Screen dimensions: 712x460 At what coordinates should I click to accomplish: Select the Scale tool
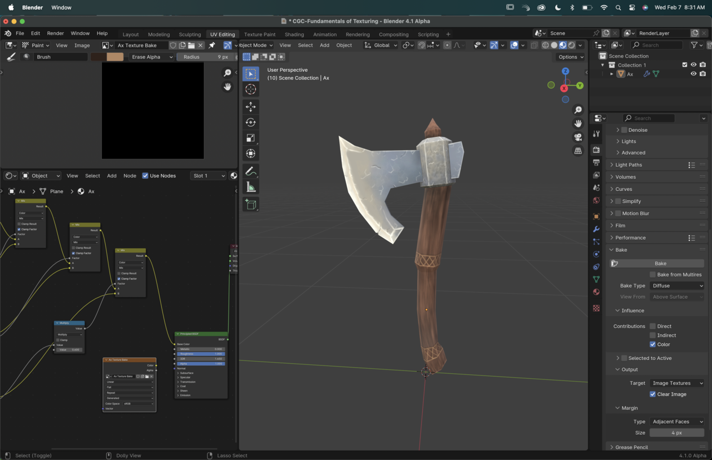(251, 138)
